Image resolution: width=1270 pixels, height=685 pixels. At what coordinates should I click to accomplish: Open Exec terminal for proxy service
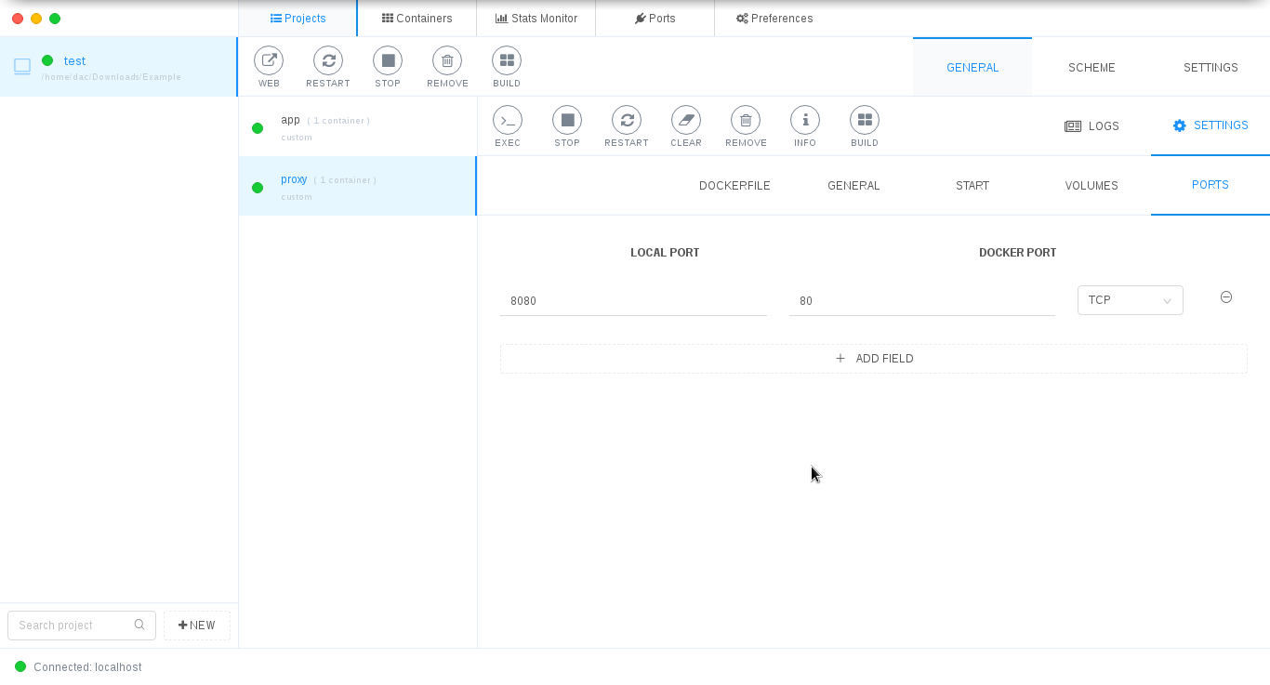coord(508,121)
